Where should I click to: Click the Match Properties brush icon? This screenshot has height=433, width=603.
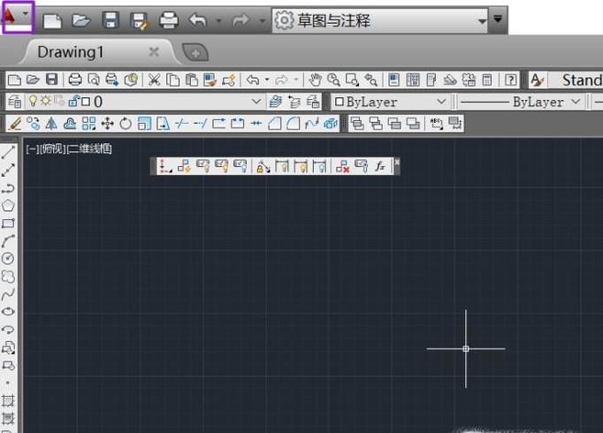point(210,80)
